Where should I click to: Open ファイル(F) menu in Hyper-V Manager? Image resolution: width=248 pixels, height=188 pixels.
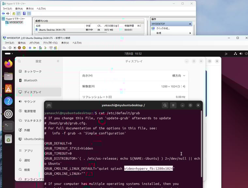tap(7, 9)
